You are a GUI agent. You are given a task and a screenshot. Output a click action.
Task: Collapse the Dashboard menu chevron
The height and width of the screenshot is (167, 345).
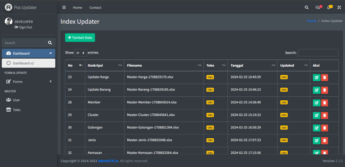pos(50,53)
